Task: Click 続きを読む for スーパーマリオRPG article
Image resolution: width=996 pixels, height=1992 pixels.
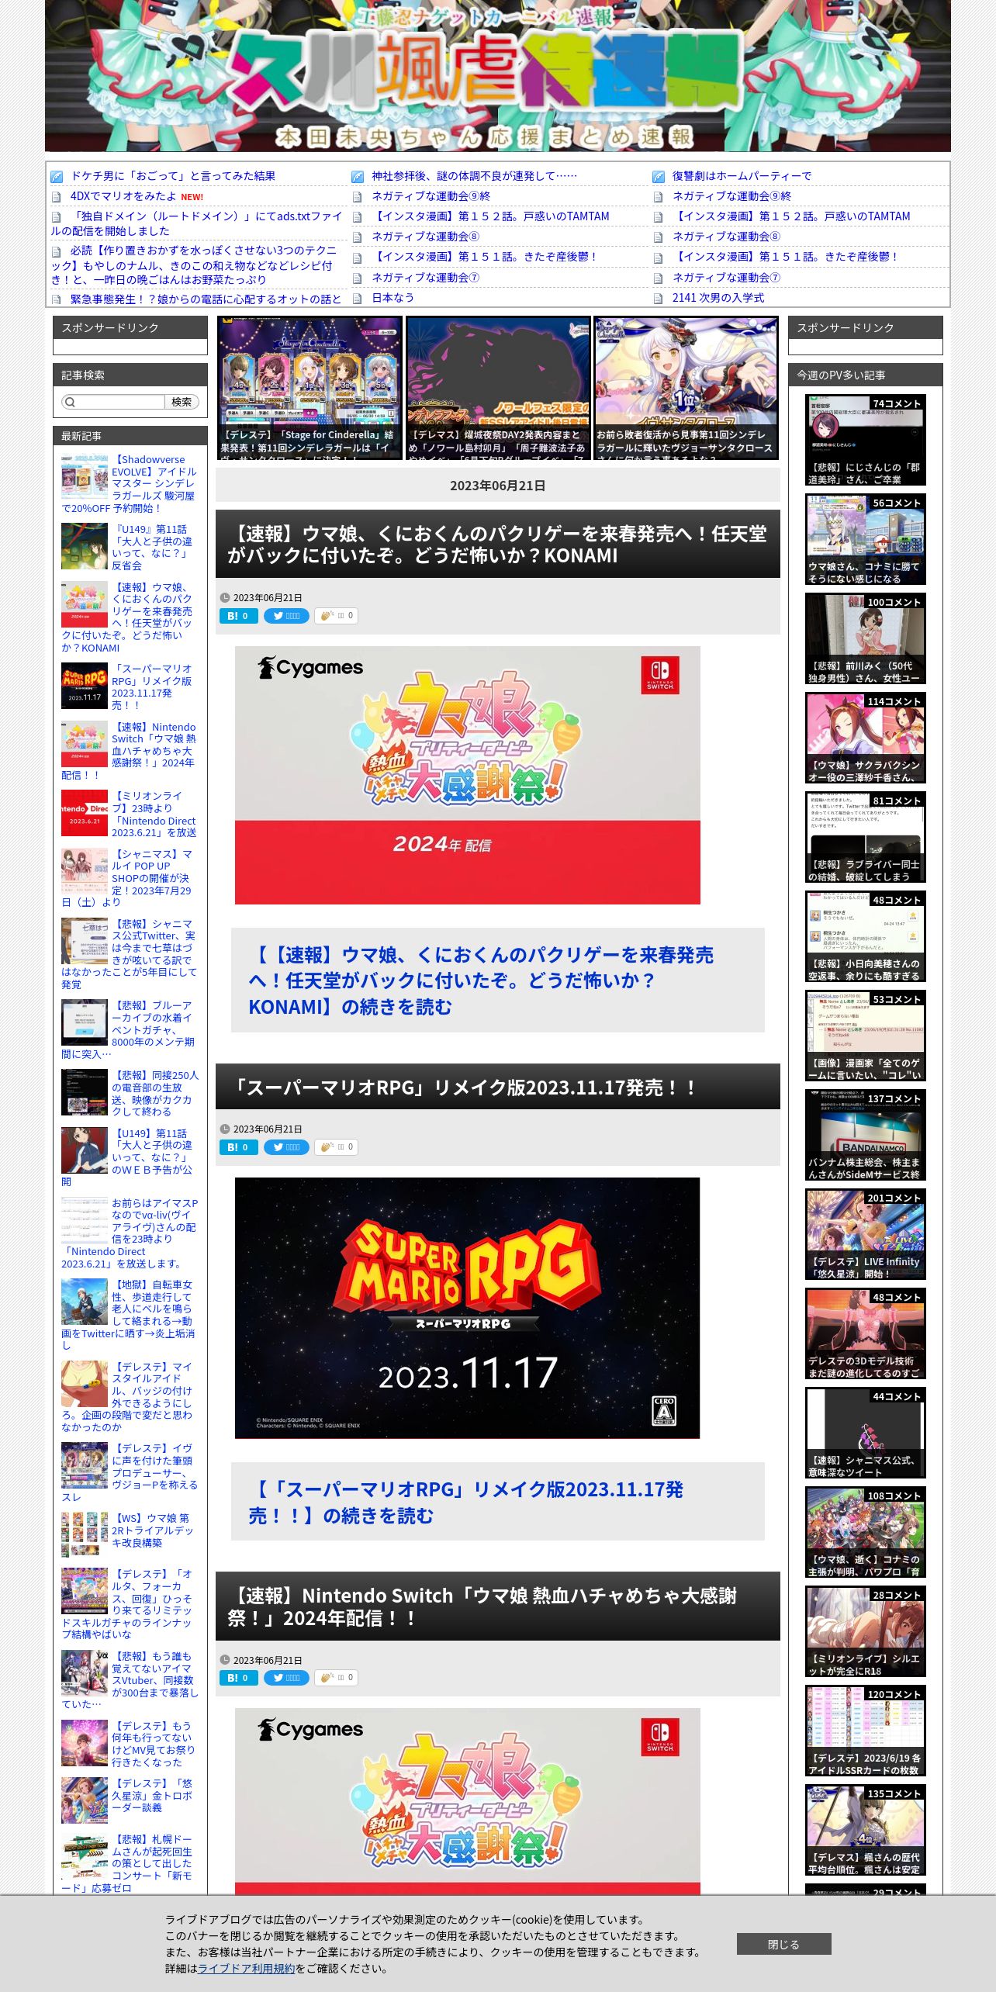Action: coord(465,1502)
